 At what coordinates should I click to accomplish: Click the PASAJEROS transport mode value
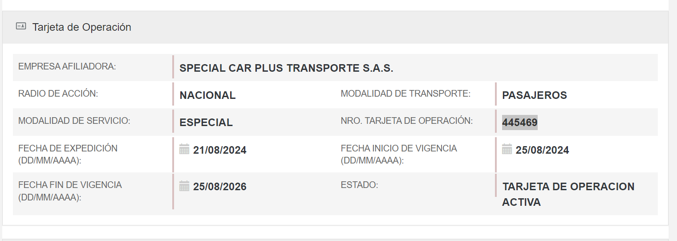tap(534, 95)
